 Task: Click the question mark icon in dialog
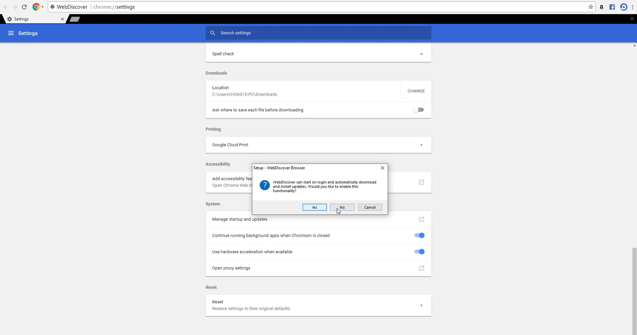[x=265, y=185]
